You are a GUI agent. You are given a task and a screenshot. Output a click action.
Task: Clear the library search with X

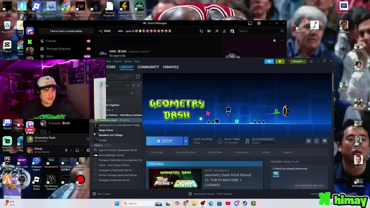pyautogui.click(x=132, y=93)
